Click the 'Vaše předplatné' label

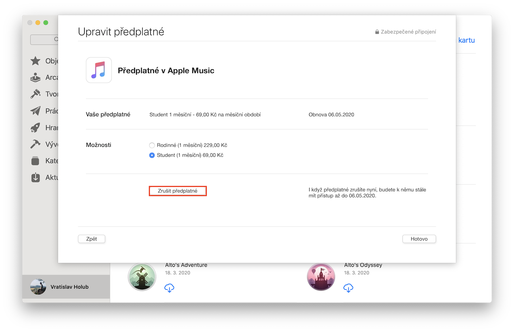[x=108, y=114]
